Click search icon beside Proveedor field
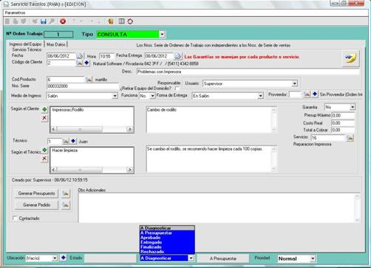Viewport: 371px width, 268px height. [307, 95]
